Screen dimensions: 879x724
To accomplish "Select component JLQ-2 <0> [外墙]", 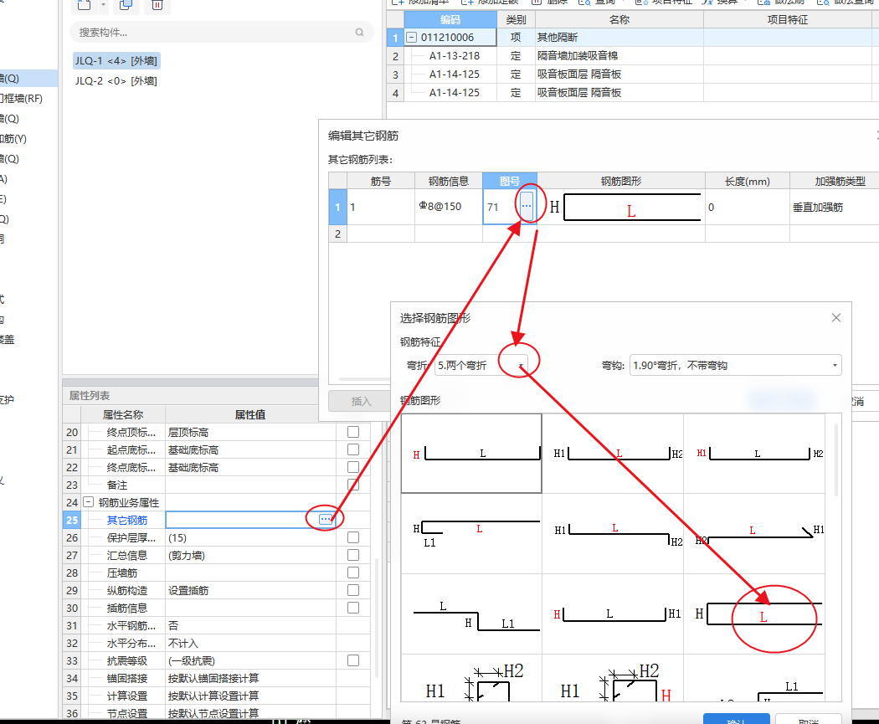I will tap(116, 80).
